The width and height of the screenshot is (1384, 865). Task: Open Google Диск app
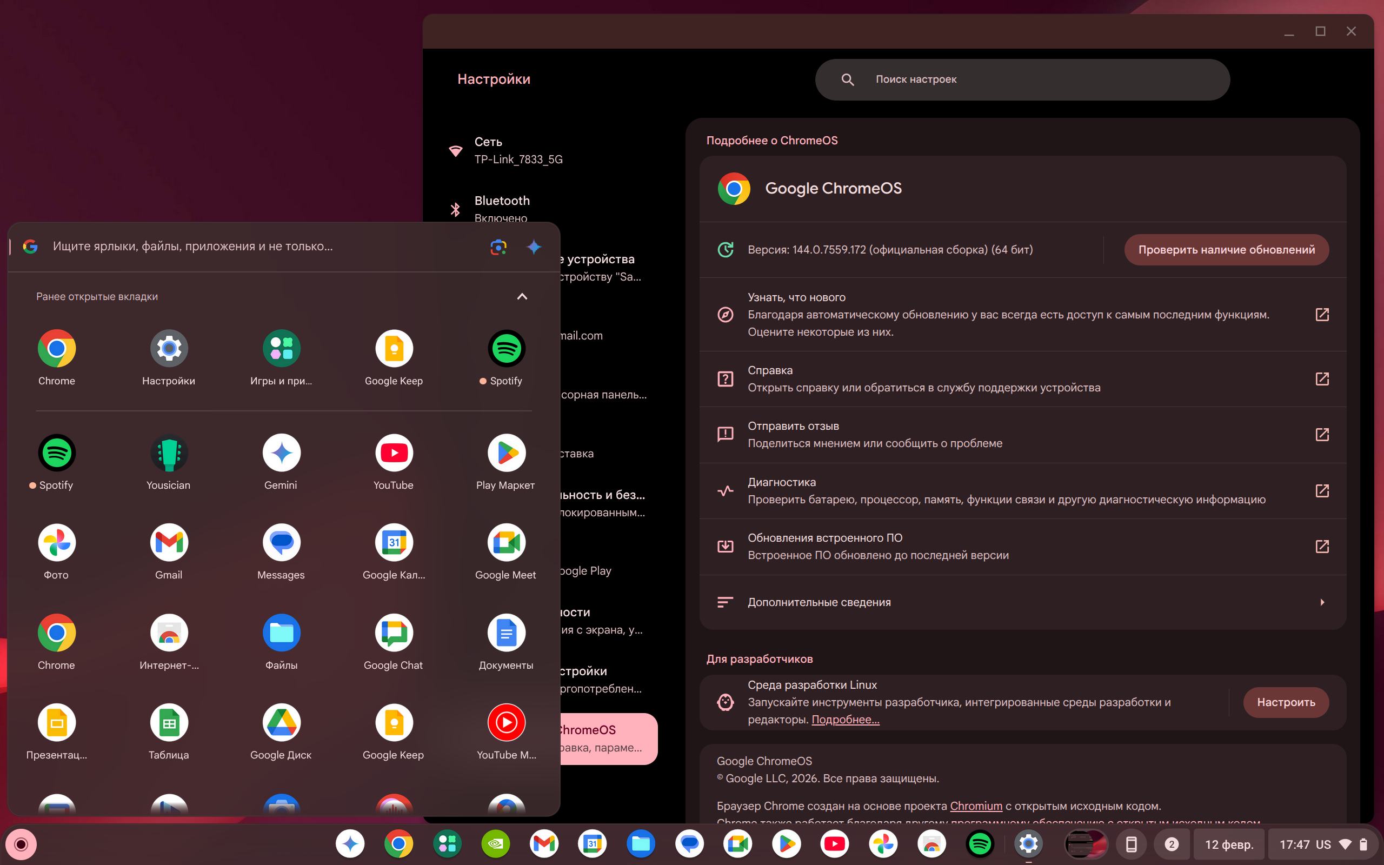coord(281,723)
